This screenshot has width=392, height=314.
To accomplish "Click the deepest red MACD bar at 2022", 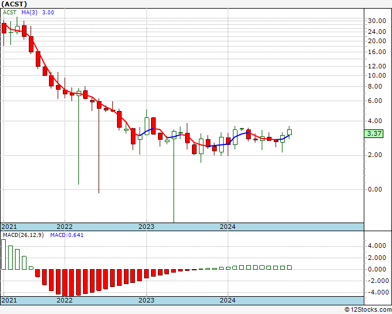I will click(65, 283).
